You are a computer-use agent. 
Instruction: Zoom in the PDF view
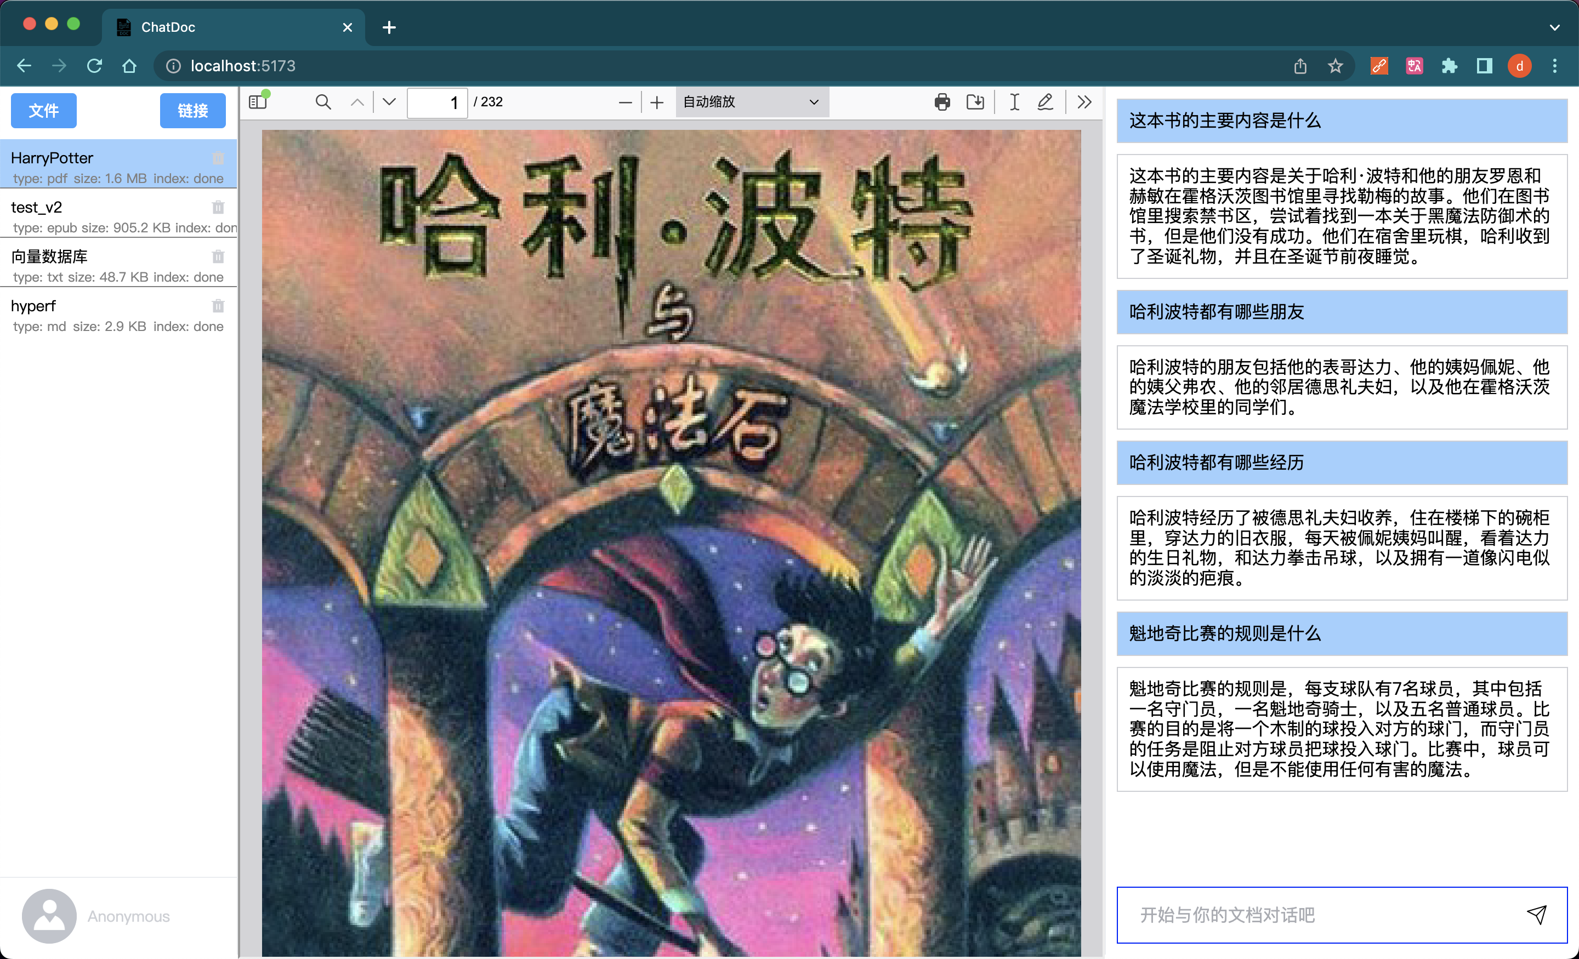[657, 102]
